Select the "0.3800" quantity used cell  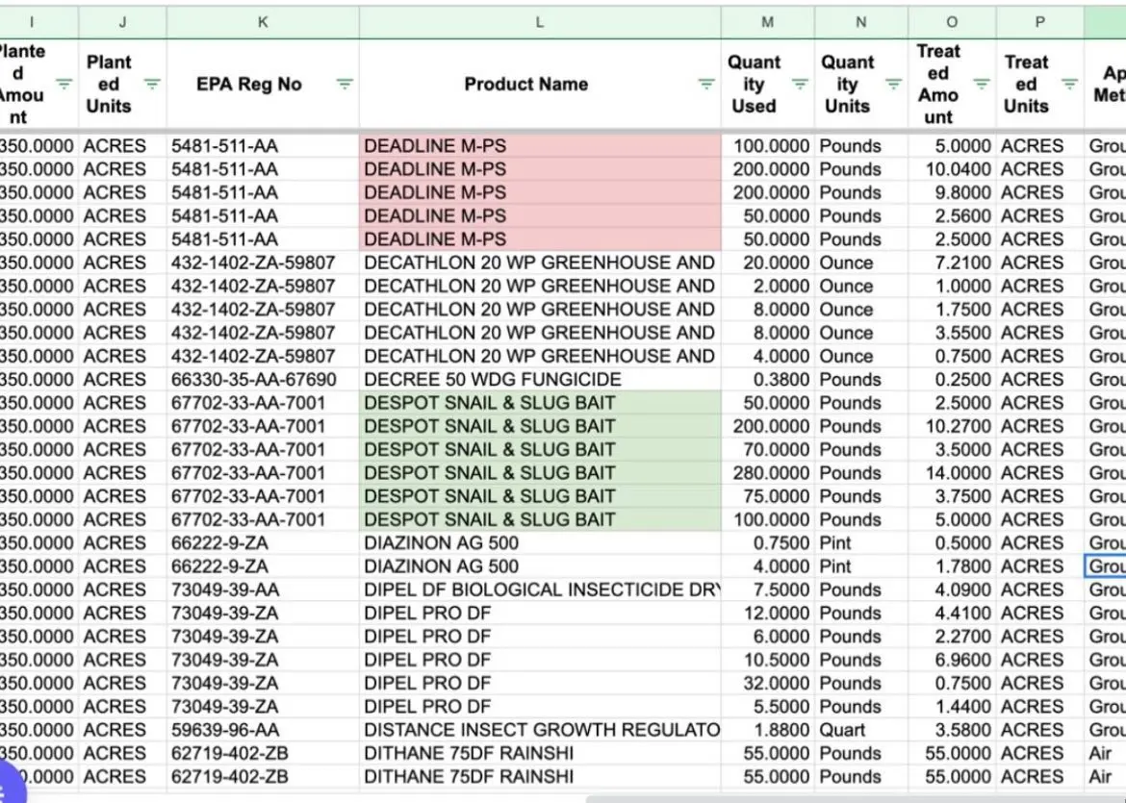(768, 380)
